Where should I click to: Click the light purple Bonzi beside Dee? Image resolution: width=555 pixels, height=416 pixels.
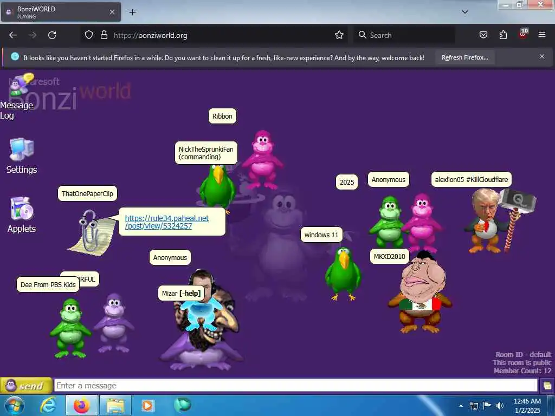click(x=114, y=323)
